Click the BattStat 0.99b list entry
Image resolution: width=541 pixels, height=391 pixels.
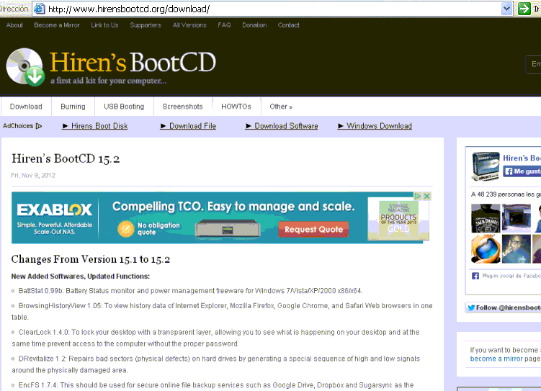tap(187, 291)
